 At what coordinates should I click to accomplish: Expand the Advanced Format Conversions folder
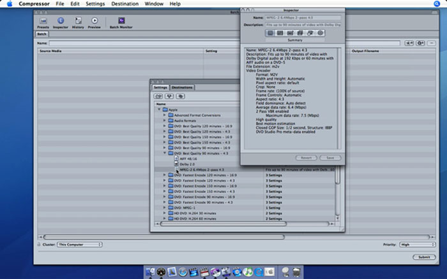(x=165, y=115)
